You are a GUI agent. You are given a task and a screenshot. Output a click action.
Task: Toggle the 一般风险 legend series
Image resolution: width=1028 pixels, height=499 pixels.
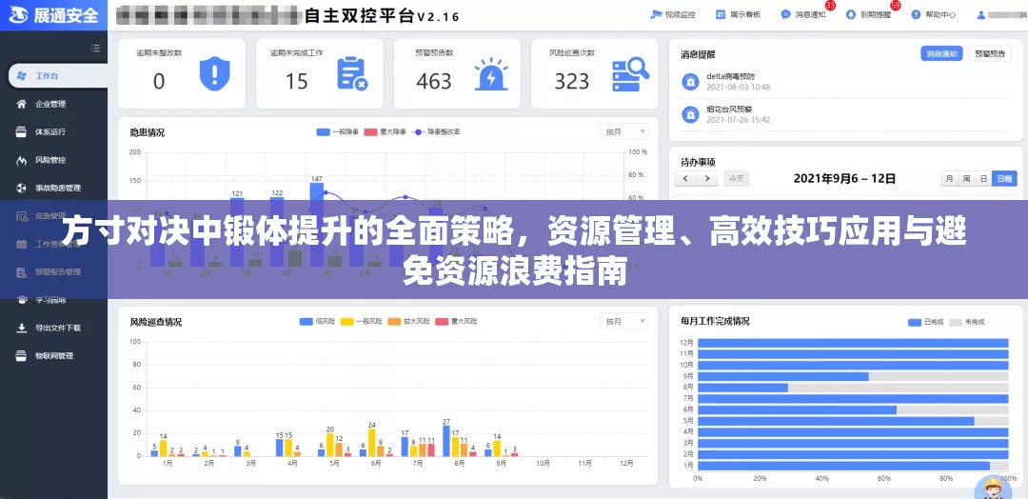[x=362, y=321]
